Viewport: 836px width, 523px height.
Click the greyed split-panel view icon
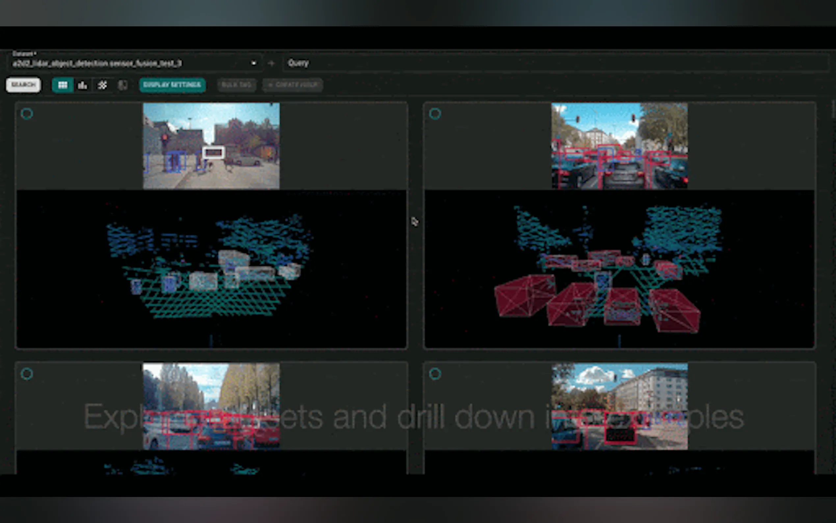[122, 85]
